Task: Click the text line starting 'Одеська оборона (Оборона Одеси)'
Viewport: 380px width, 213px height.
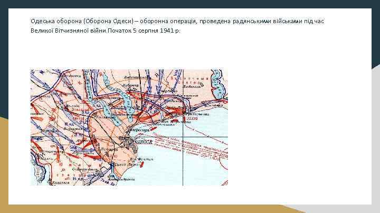Action: tap(177, 21)
